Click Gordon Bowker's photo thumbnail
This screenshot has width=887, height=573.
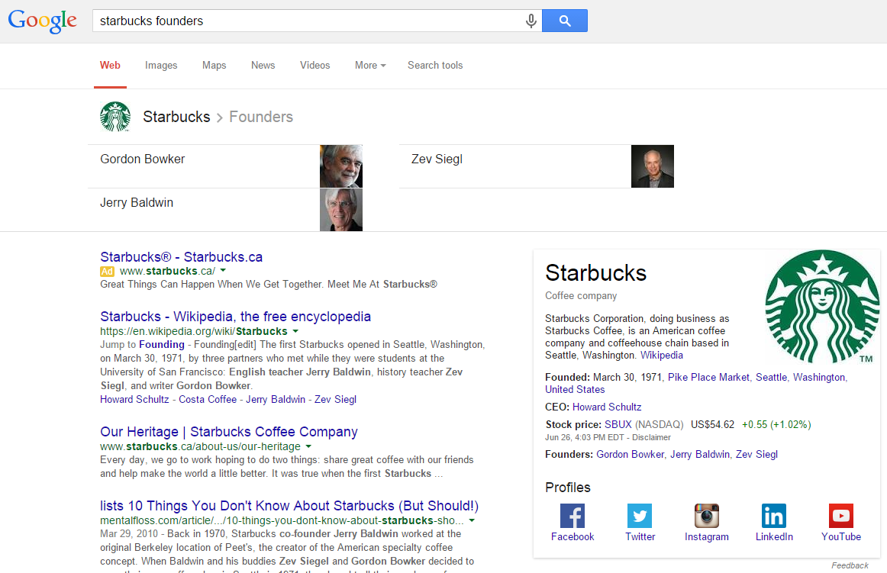point(341,166)
